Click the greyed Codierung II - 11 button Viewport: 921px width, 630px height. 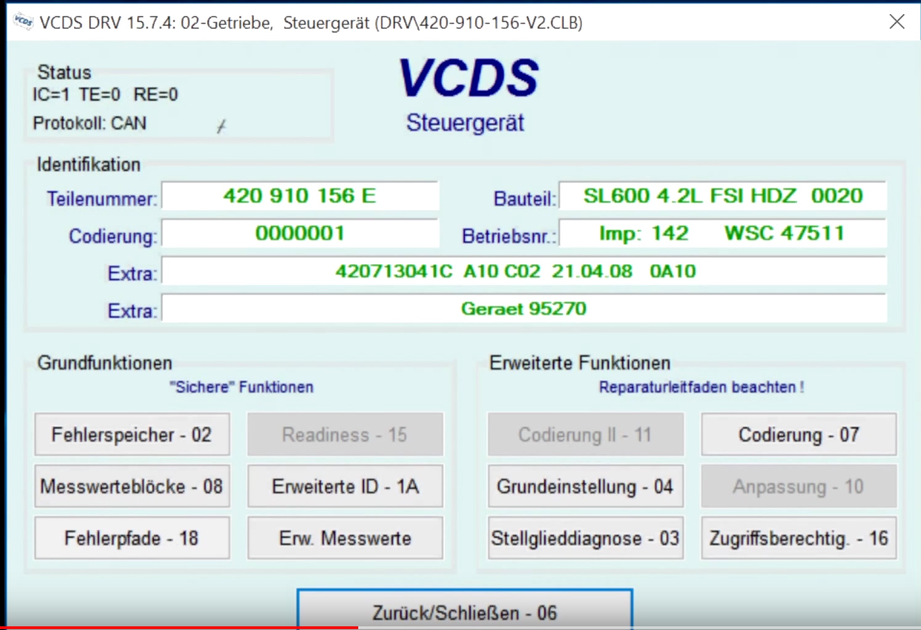click(585, 434)
